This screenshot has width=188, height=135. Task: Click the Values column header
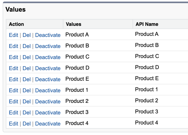click(74, 24)
